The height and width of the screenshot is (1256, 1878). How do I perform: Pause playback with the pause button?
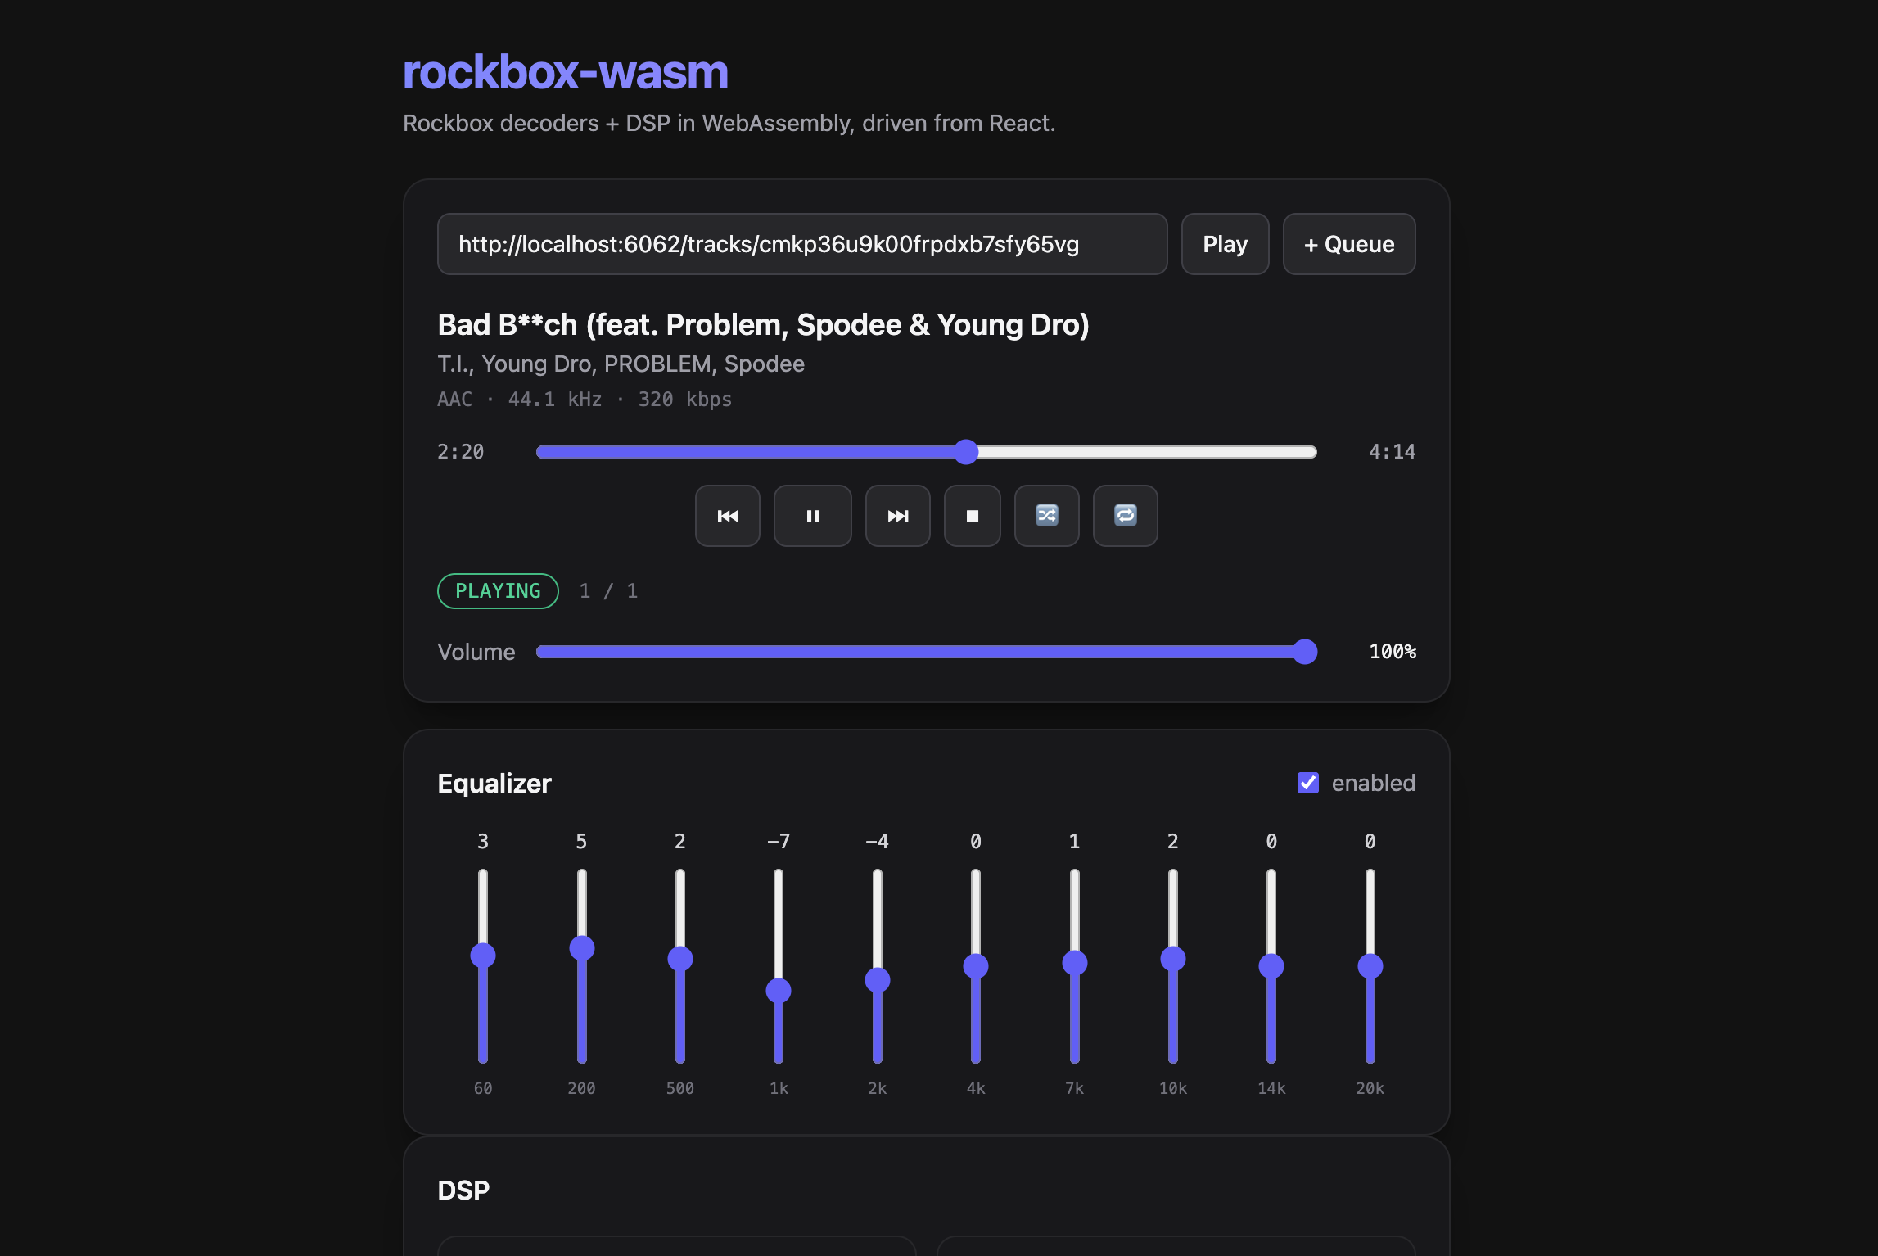812,516
